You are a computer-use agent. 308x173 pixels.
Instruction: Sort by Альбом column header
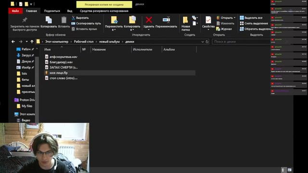169,49
